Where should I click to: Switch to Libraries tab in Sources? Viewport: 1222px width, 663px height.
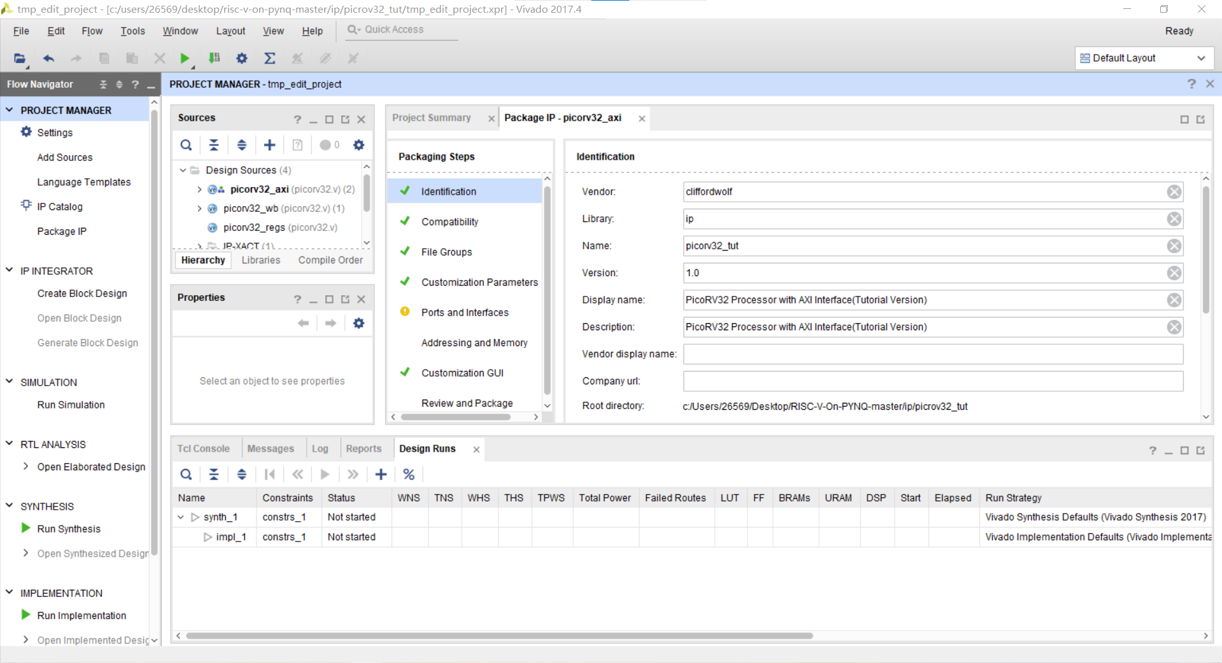(261, 260)
